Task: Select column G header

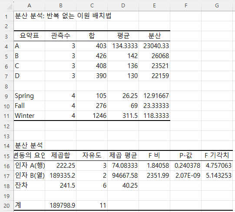Action: tap(217, 6)
